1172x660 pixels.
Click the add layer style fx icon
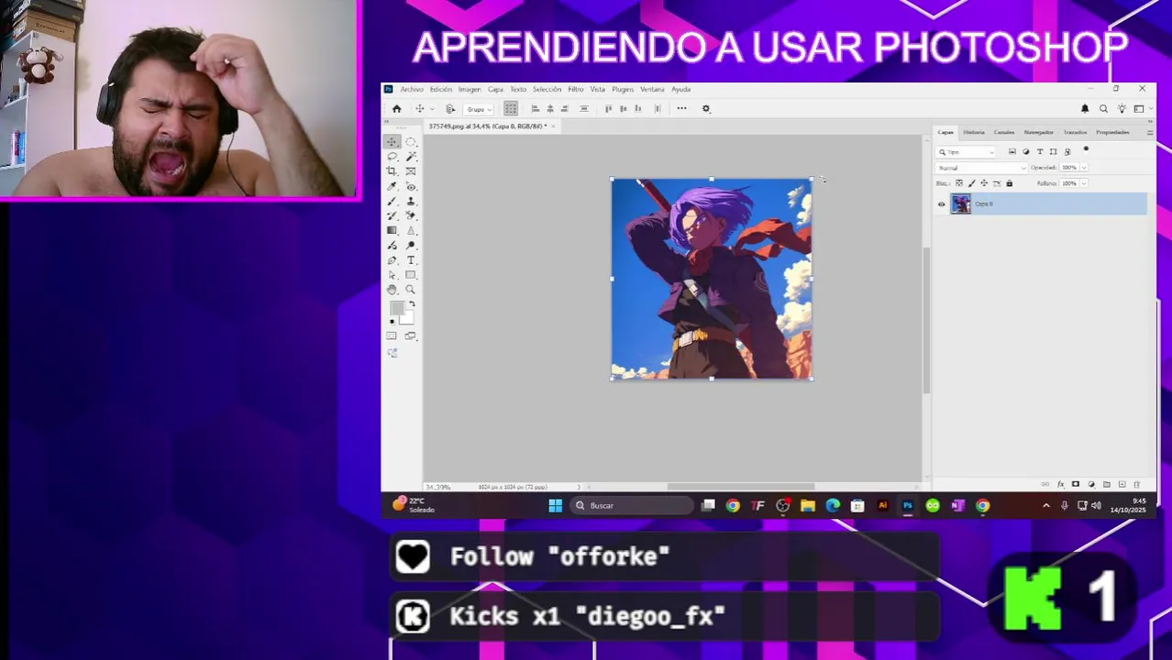pyautogui.click(x=1061, y=484)
